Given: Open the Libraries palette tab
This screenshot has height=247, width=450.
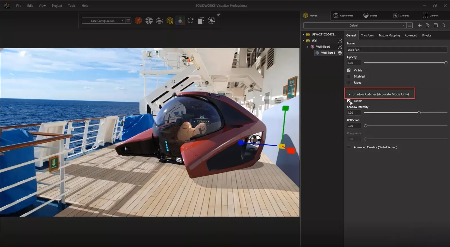Looking at the screenshot, I should pos(431,15).
